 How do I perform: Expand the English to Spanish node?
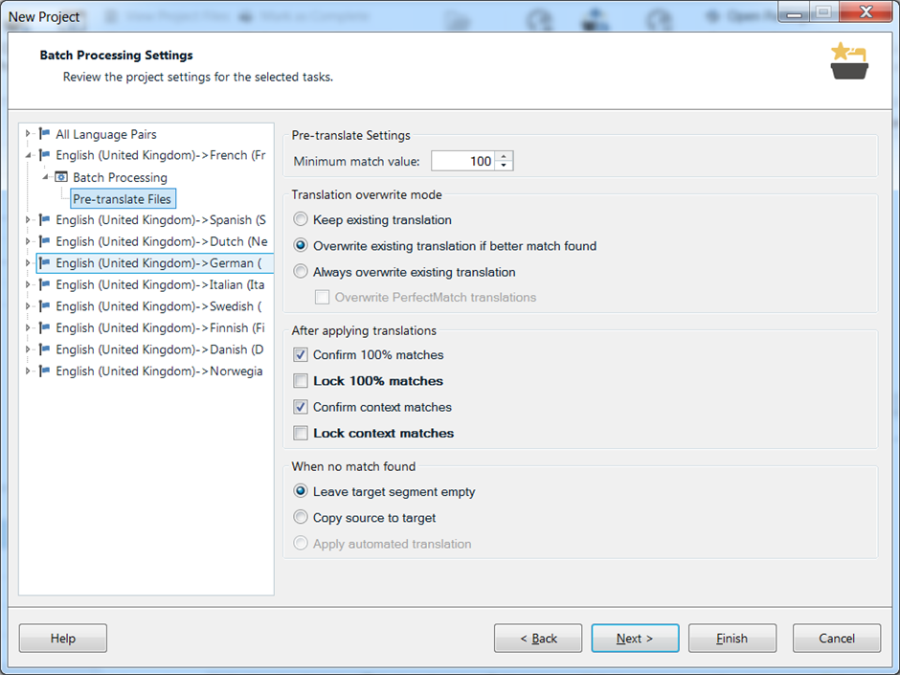tap(28, 220)
